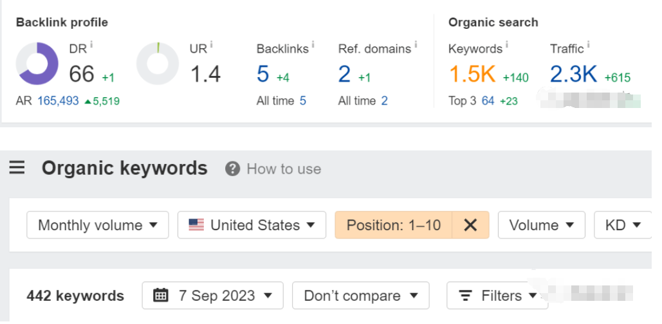Click the info icon next to Traffic
Screen dimensions: 662x324
588,44
